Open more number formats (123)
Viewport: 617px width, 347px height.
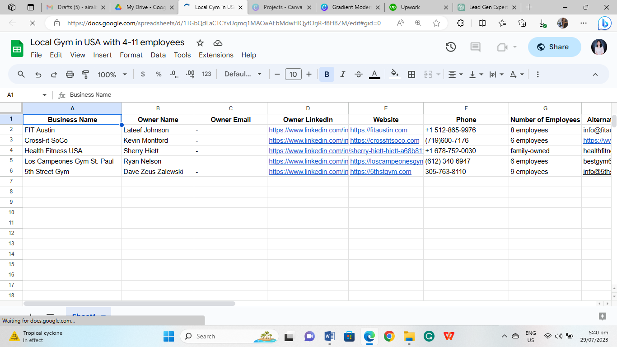[x=206, y=74]
